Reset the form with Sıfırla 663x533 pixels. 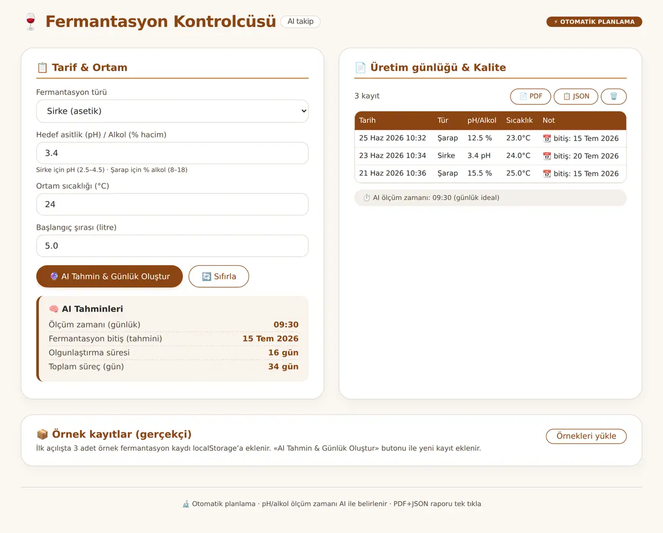point(219,276)
